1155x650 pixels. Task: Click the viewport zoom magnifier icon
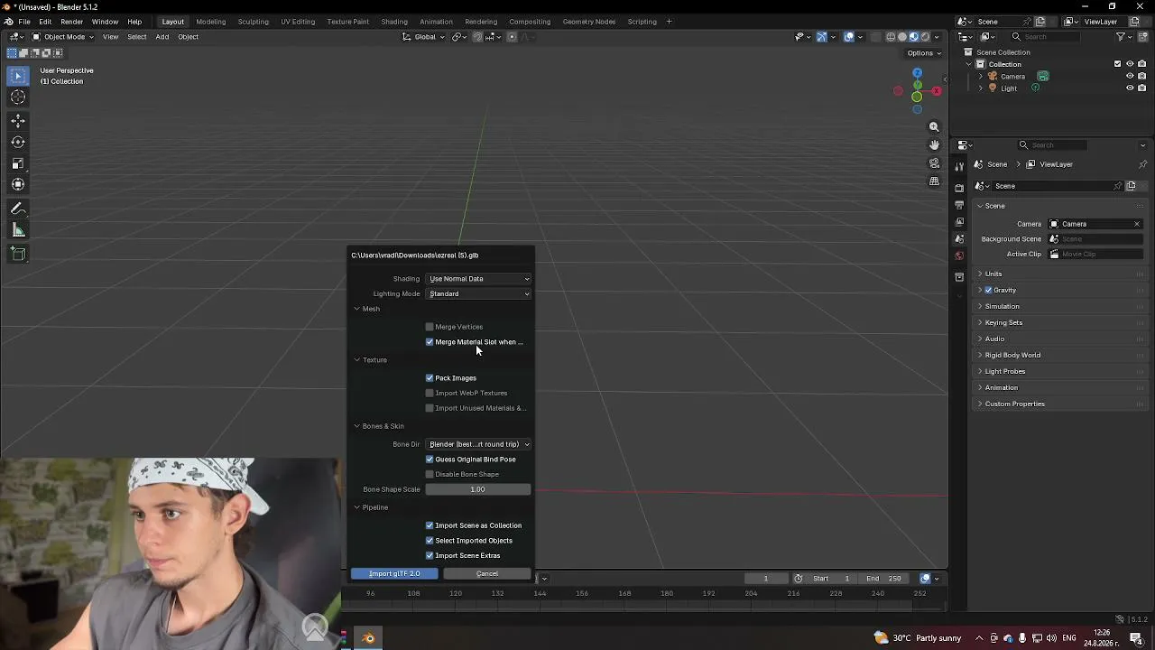click(x=934, y=127)
